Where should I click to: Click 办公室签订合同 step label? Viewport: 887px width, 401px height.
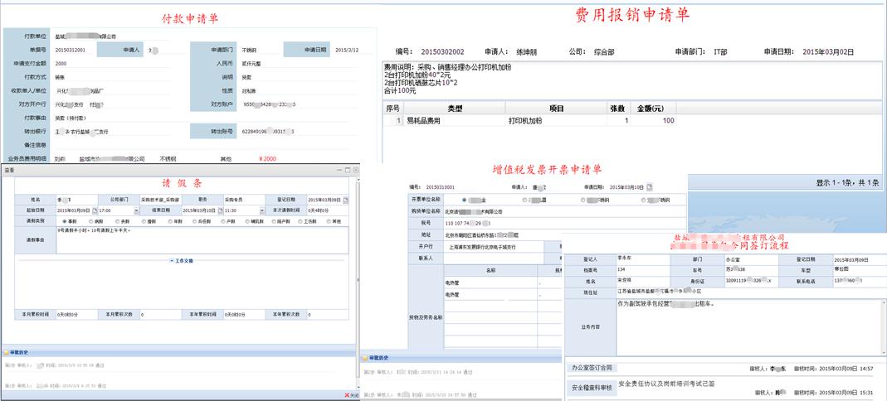(x=591, y=368)
